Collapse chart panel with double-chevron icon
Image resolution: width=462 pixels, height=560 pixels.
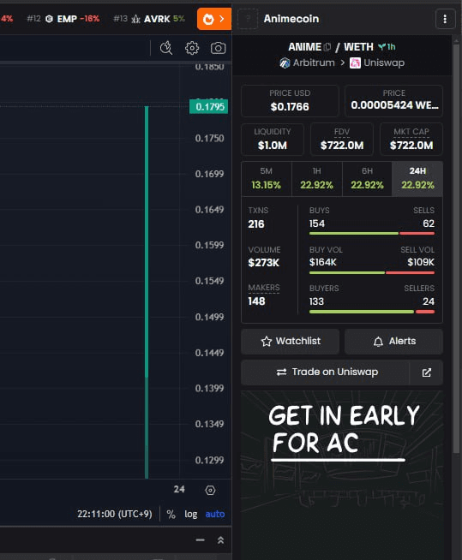coord(221,540)
